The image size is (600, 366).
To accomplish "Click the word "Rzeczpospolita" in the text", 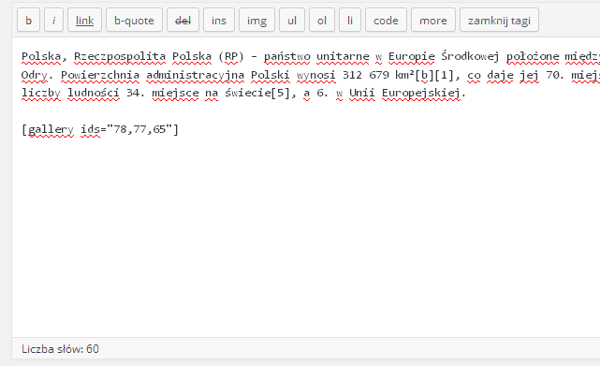I will (x=120, y=56).
